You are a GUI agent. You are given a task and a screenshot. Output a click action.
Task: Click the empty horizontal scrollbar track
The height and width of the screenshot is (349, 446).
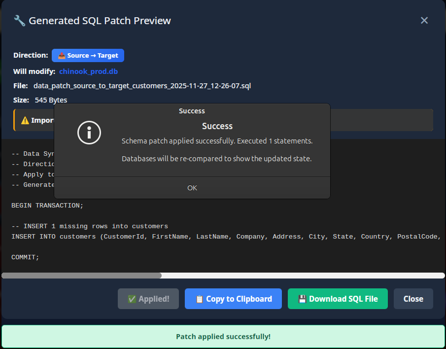303,276
